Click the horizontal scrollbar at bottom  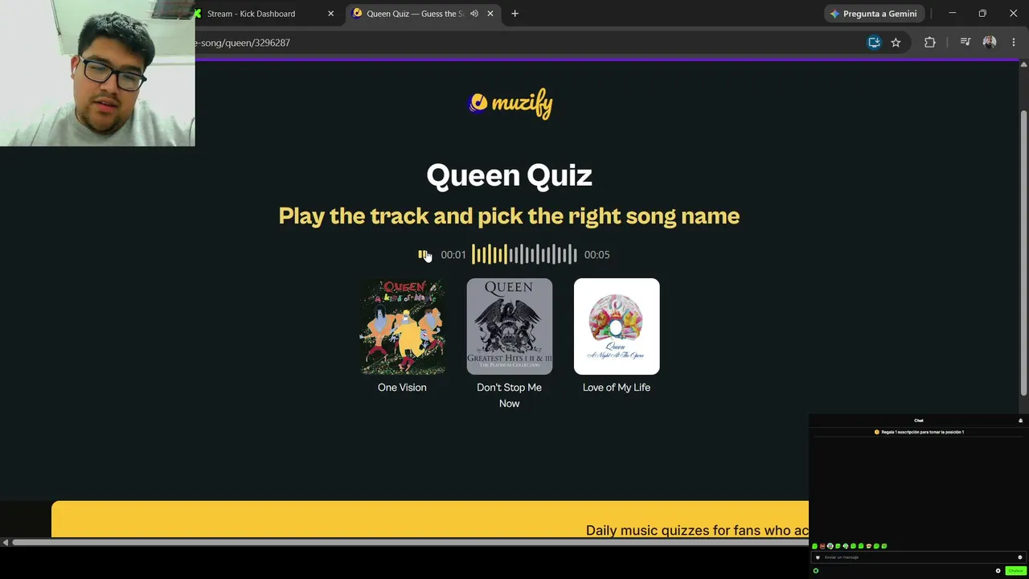click(410, 543)
